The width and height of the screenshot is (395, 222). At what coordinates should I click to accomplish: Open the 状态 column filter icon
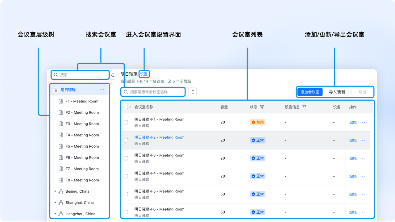pos(262,107)
